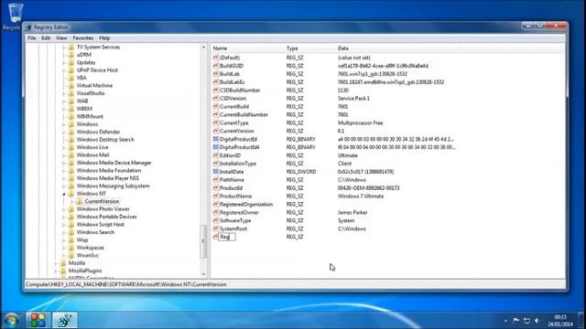
Task: Collapse the Windows NT tree node
Action: tap(63, 194)
